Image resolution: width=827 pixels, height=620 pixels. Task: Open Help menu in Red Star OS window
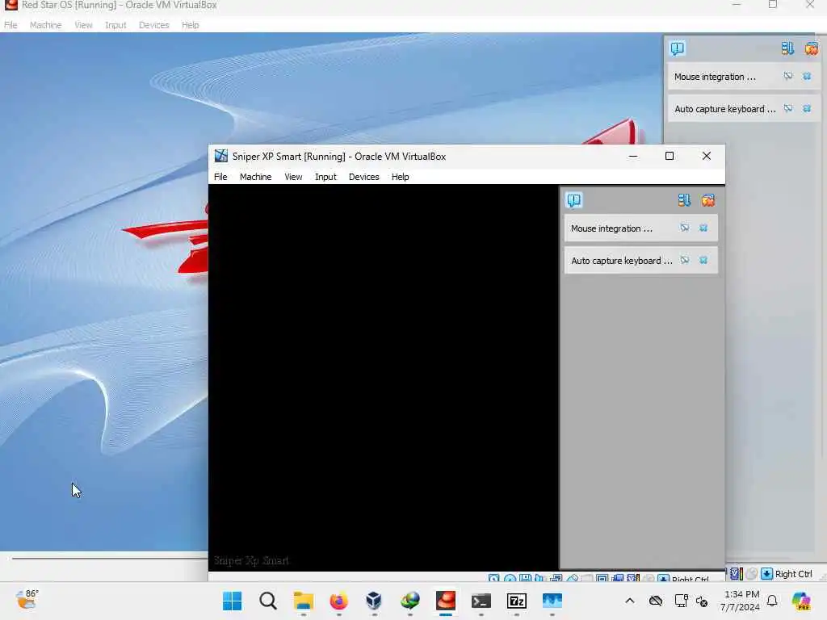(x=191, y=25)
